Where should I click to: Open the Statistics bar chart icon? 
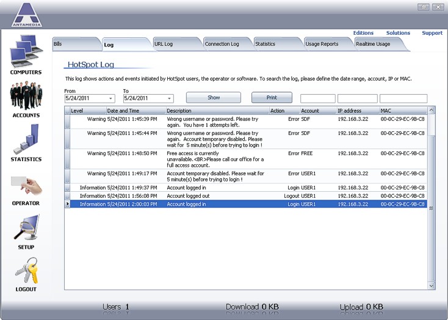26,139
